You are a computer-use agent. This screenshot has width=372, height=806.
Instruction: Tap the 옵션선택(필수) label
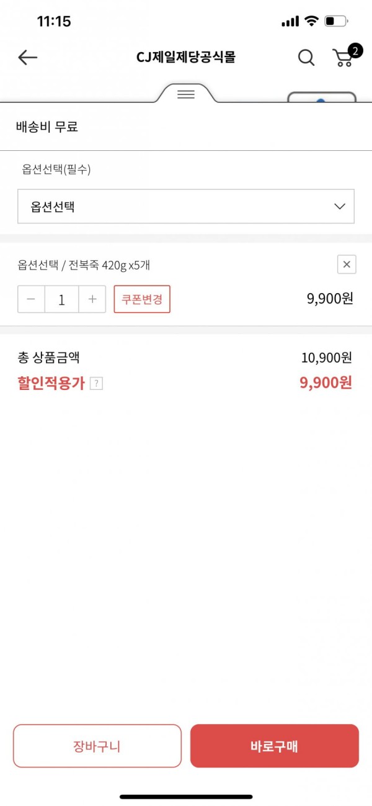pyautogui.click(x=56, y=169)
